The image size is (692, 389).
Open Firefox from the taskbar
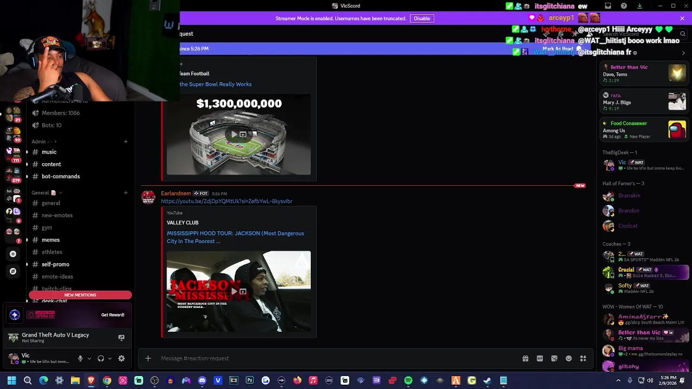(297, 380)
